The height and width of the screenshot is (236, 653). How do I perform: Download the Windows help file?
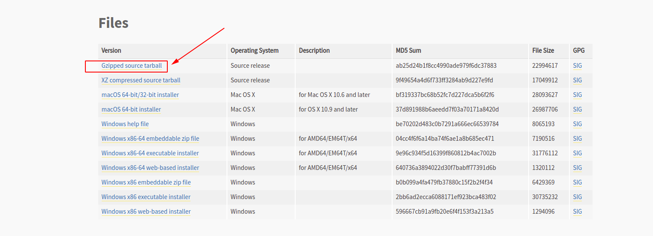125,124
